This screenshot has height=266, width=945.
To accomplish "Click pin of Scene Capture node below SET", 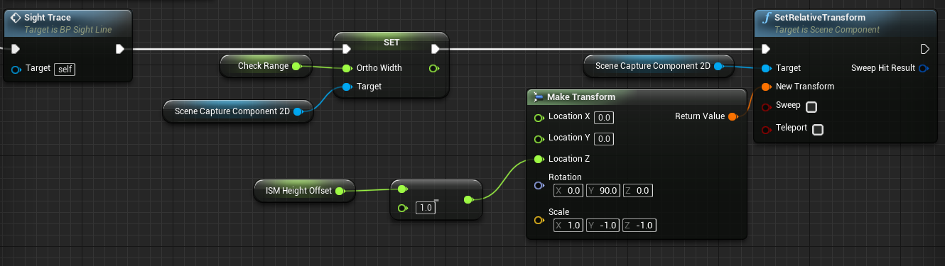I will [298, 111].
